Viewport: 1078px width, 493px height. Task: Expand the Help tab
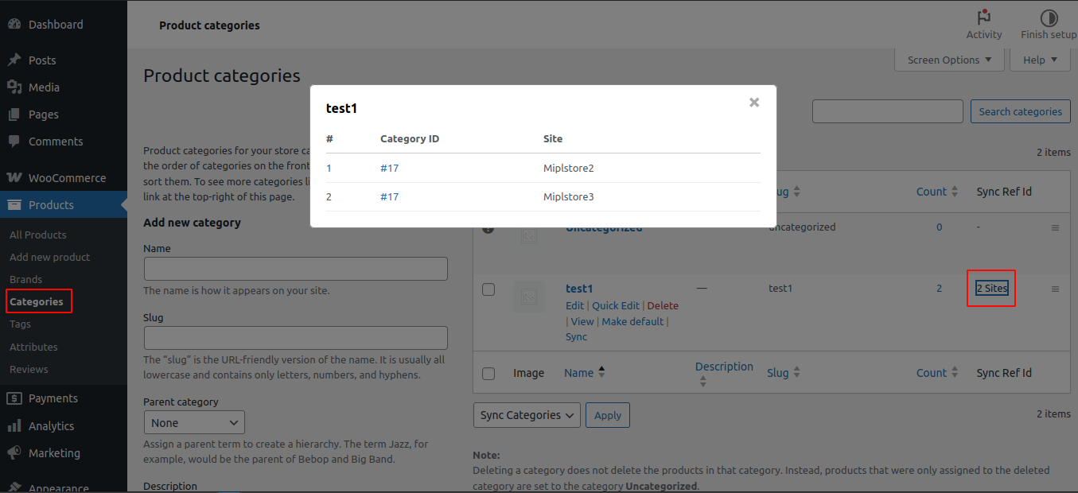(1040, 60)
